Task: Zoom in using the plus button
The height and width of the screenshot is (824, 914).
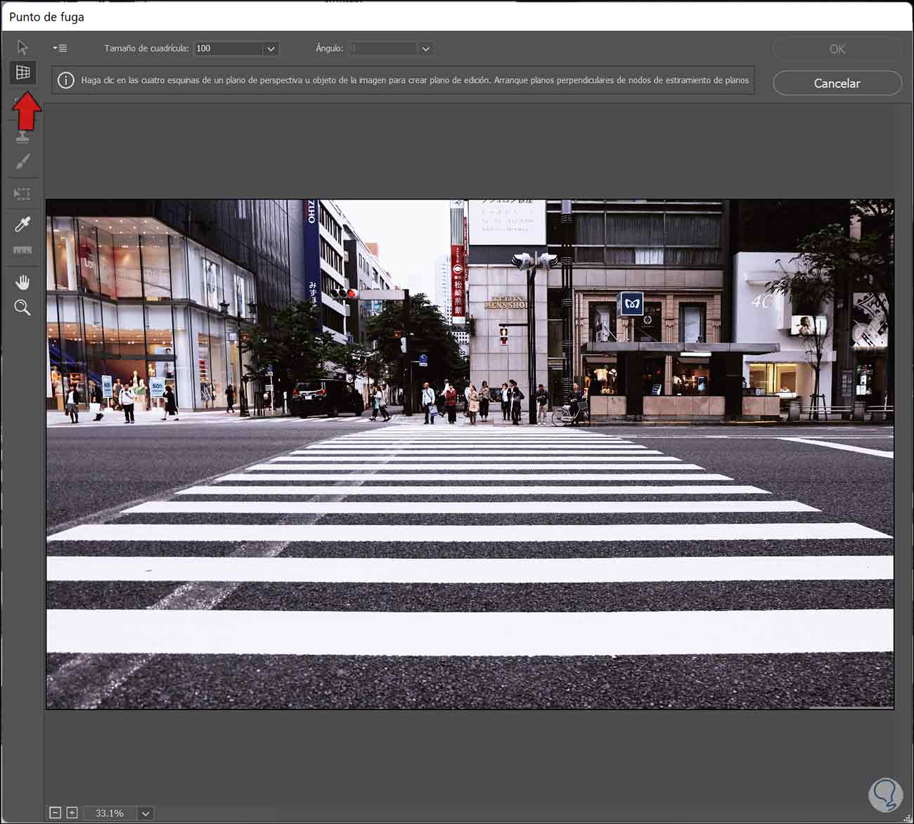Action: (72, 813)
